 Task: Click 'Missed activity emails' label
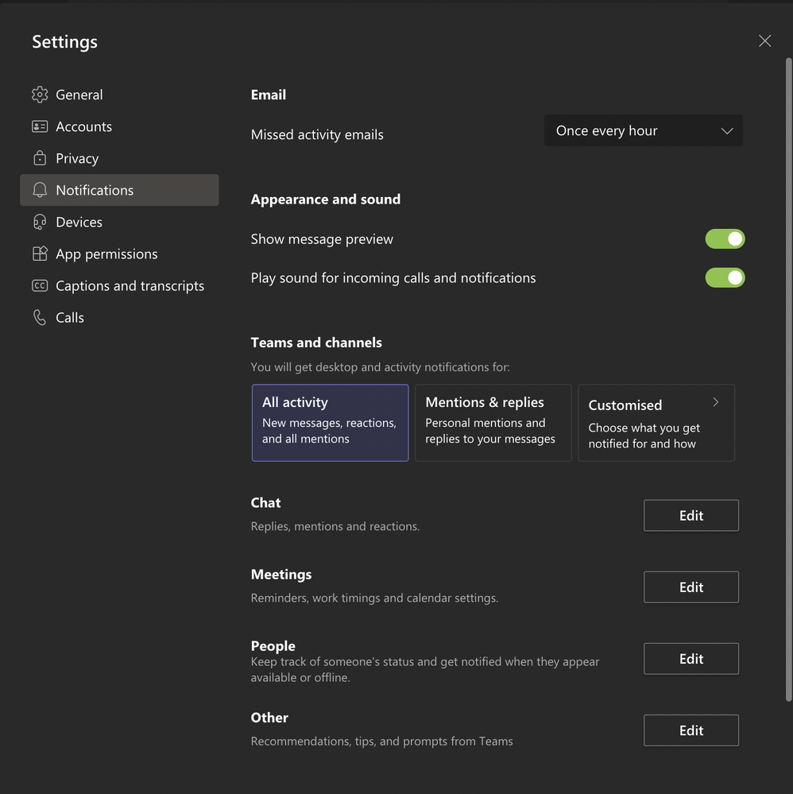coord(317,134)
